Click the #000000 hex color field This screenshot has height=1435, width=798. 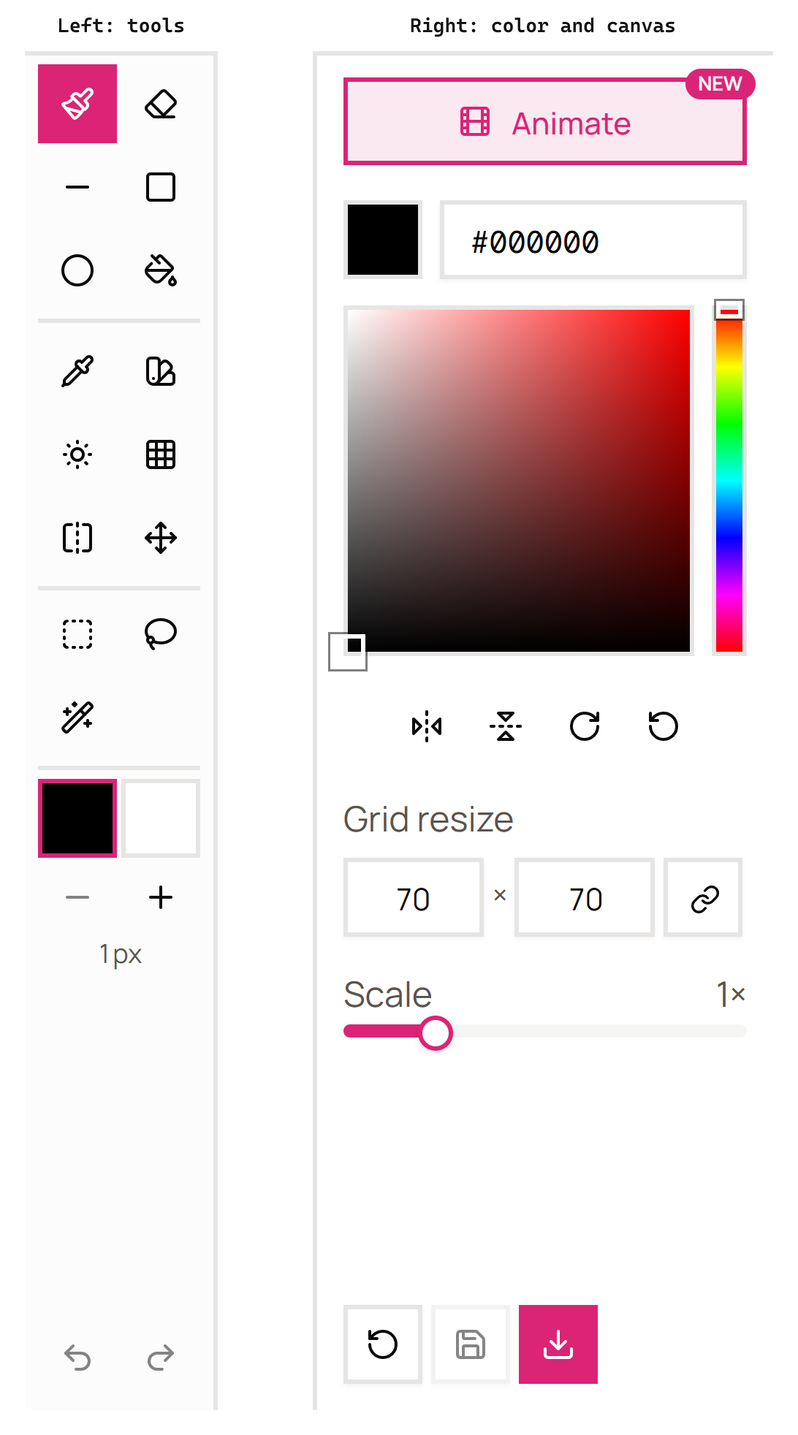tap(593, 240)
